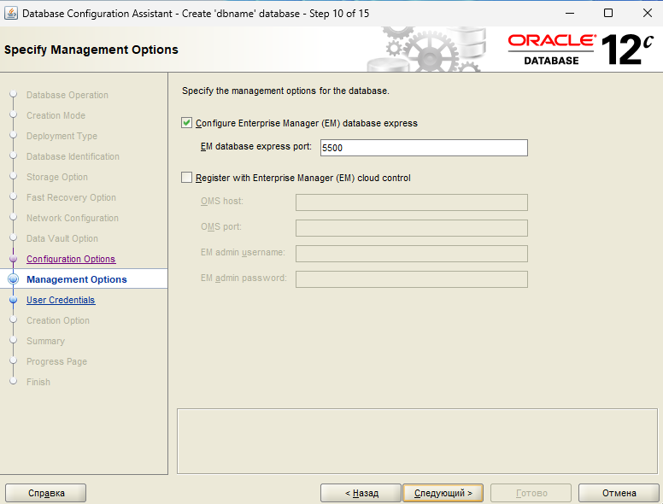Click the Network Configuration step label
Image resolution: width=663 pixels, height=504 pixels.
pos(73,218)
